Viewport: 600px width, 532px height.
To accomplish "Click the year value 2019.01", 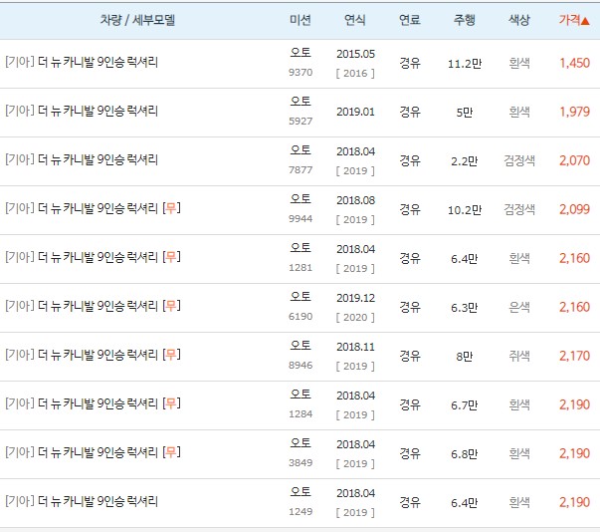I will (x=355, y=112).
